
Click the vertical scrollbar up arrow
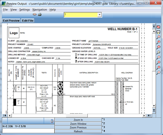[154, 31]
